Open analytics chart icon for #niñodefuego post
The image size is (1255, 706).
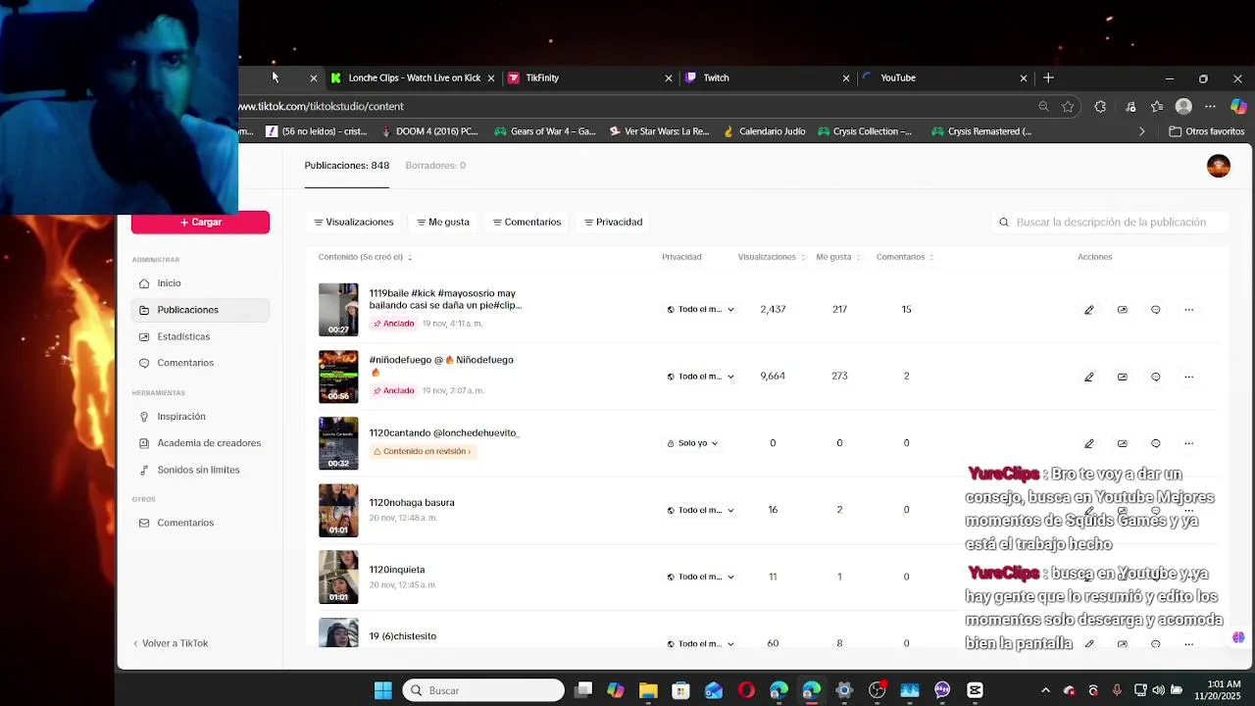click(1122, 377)
